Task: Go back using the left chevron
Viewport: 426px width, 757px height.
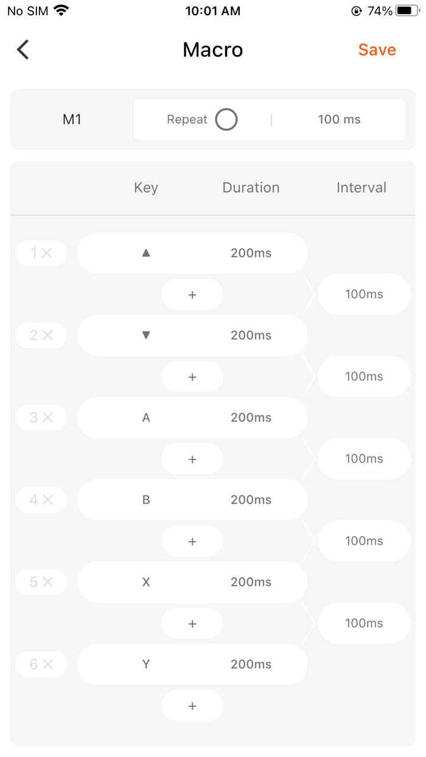Action: click(x=23, y=50)
